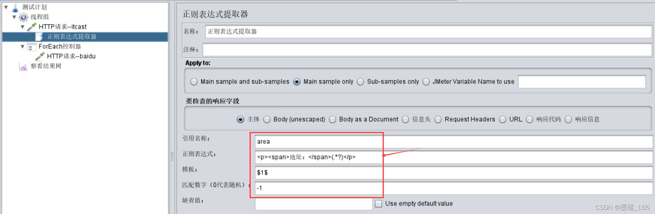This screenshot has height=214, width=655.
Task: Collapse the 测试计划 tree node arrow
Action: click(x=6, y=7)
